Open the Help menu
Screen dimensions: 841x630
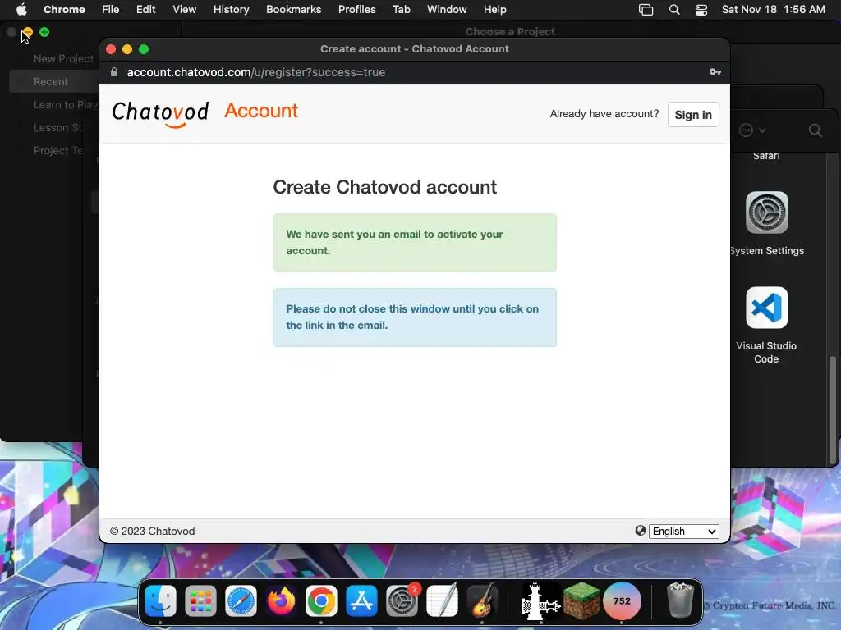(494, 9)
